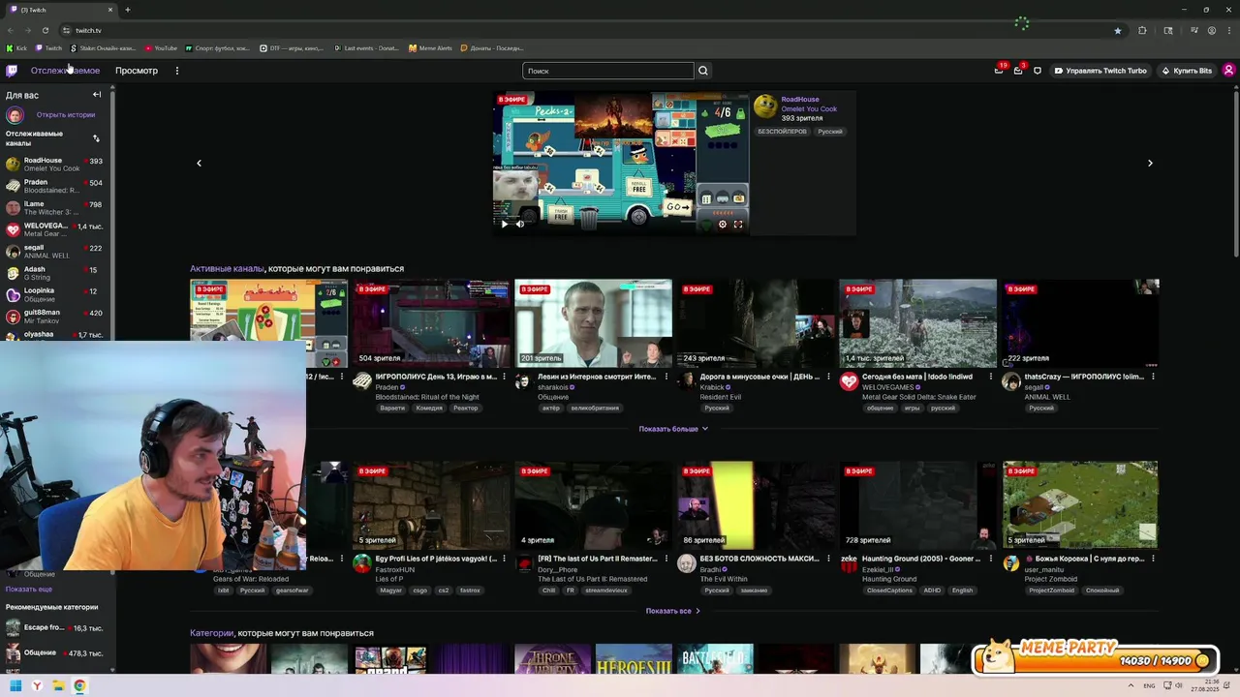1240x697 pixels.
Task: Open the magenta user avatar menu
Action: (1228, 71)
